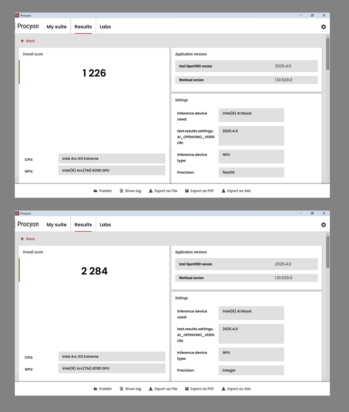The width and height of the screenshot is (349, 412).
Task: Click Back arrow icon in top window
Action: pos(22,41)
